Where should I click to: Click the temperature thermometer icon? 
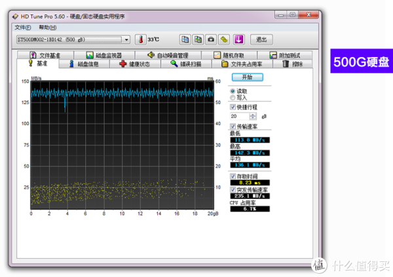click(x=141, y=39)
